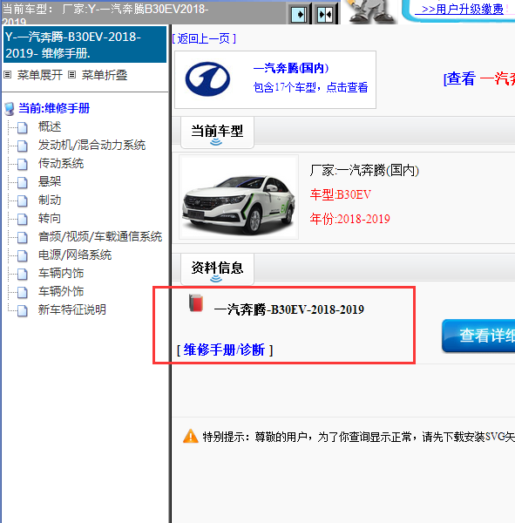Collapse all menus with 菜单折叠

(105, 75)
